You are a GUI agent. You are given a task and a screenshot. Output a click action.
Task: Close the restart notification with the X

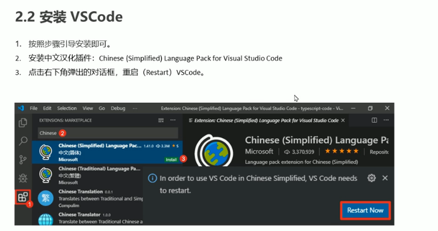click(385, 178)
